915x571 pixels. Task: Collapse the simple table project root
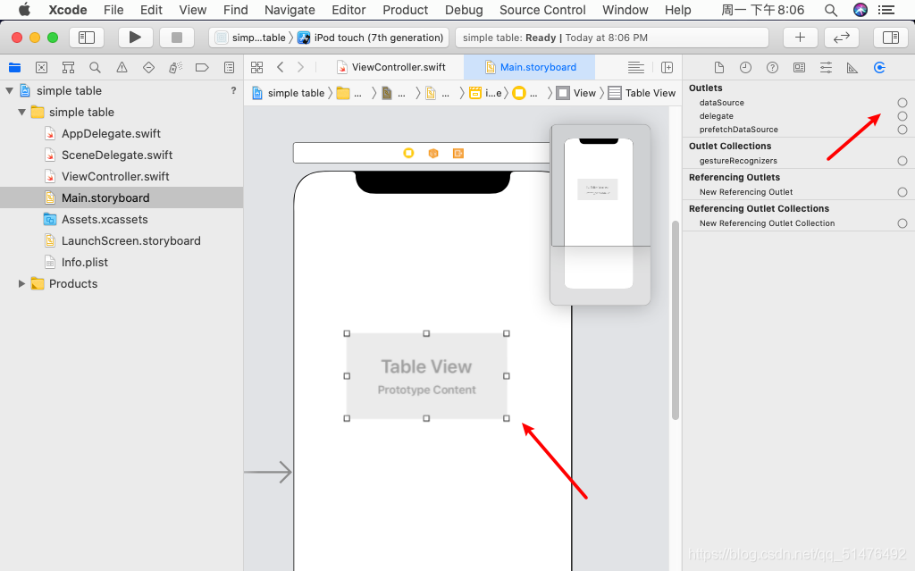(x=9, y=90)
